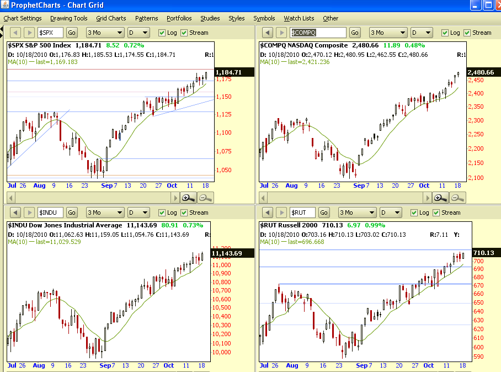The width and height of the screenshot is (501, 372).
Task: Click Go next to the $COMPQ symbol
Action: pyautogui.click(x=355, y=33)
